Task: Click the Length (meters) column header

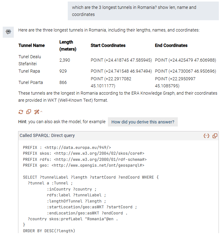Action: 67,45
